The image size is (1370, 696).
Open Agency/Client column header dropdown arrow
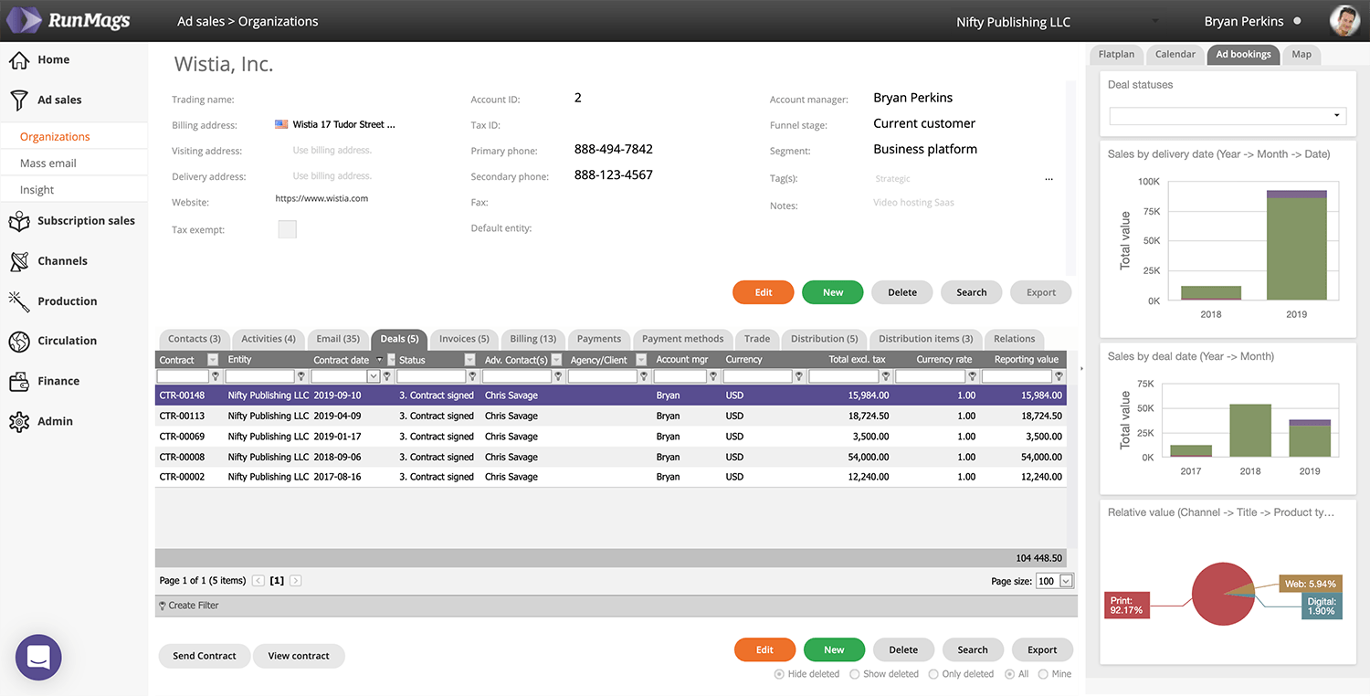(x=641, y=360)
